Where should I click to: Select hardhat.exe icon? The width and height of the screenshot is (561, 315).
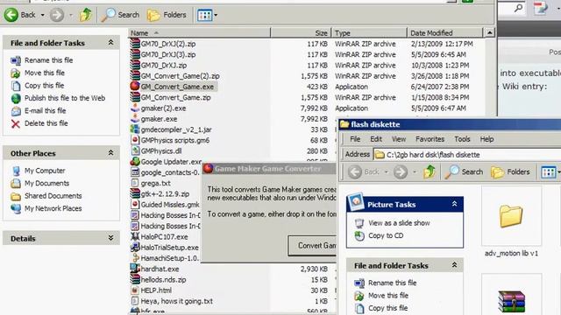click(x=135, y=269)
